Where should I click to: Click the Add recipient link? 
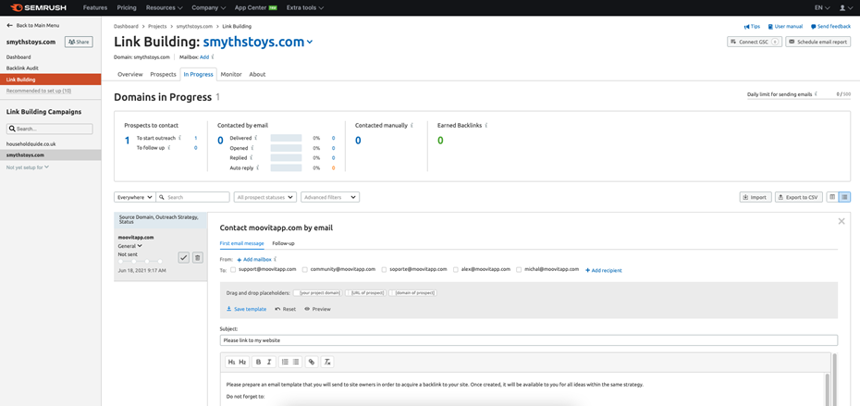603,270
